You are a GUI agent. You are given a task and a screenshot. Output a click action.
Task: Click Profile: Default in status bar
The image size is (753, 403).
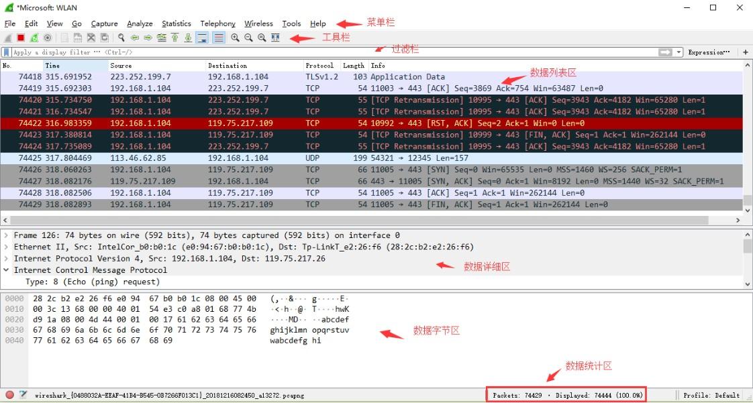pos(711,396)
